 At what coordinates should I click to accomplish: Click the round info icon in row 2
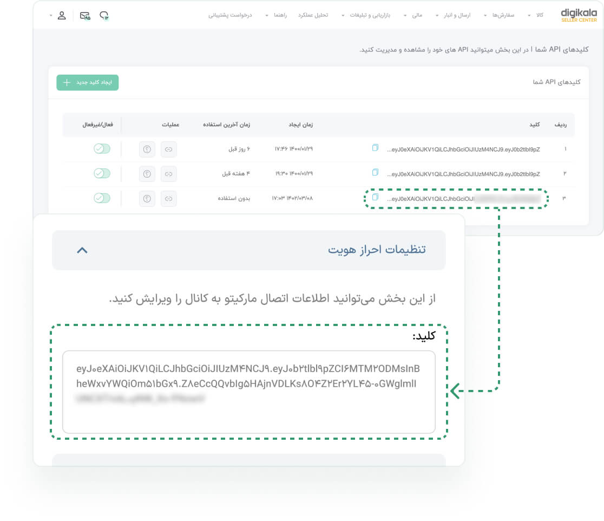[x=147, y=174]
